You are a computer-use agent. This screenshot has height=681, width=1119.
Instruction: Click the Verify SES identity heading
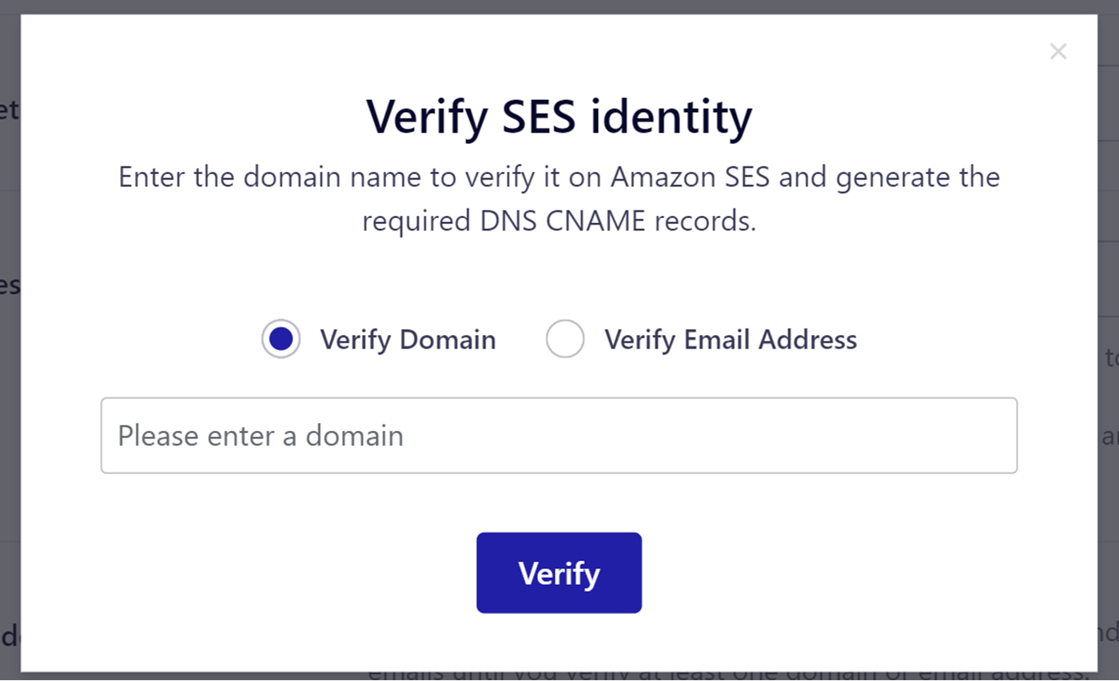559,117
